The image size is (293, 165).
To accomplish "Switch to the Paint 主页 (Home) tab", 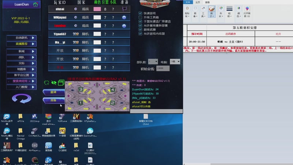I will pos(198,2).
